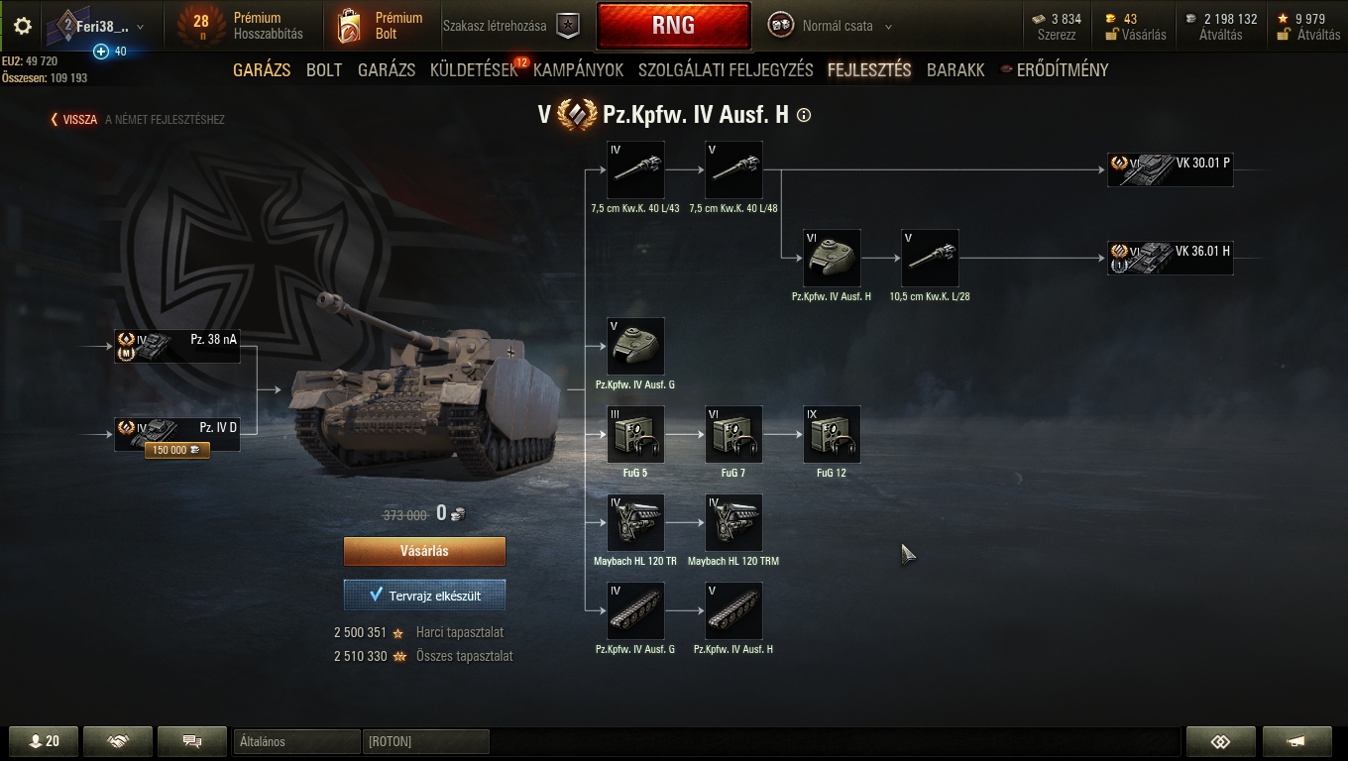Open vehicle info icon next to tank title
The image size is (1348, 761).
[804, 115]
